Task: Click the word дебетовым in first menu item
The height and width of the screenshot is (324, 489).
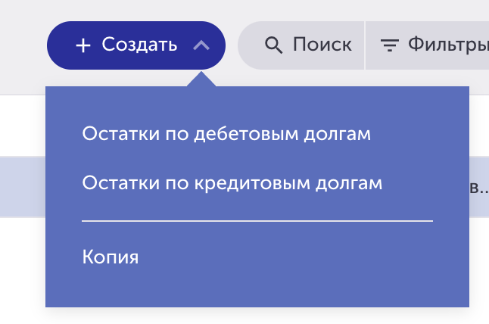Action: (x=246, y=134)
